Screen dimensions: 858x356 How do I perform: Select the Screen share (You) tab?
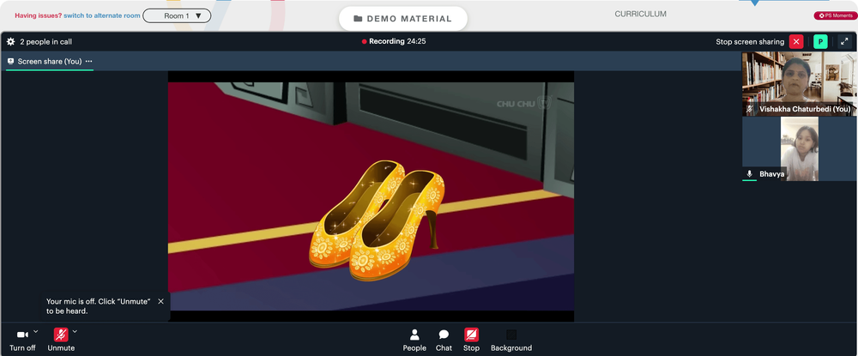50,61
